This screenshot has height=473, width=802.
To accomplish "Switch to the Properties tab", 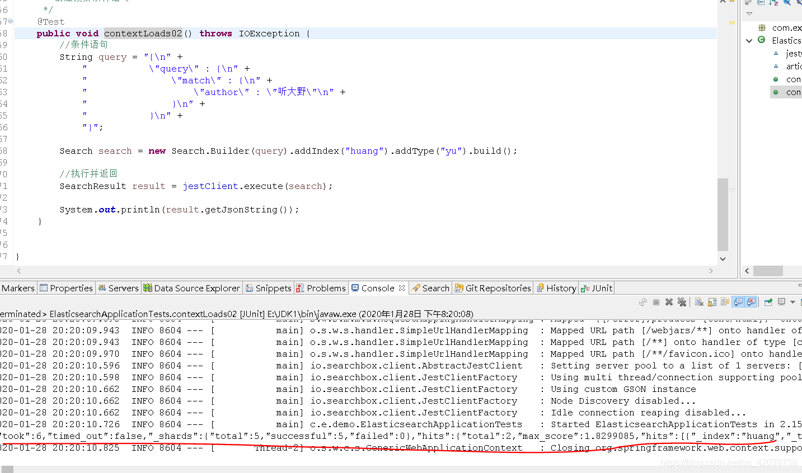I will (x=66, y=288).
